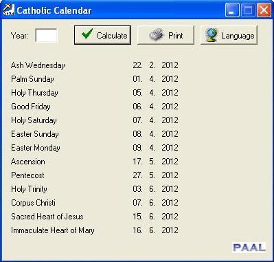Select the Ash Wednesday row label
The width and height of the screenshot is (274, 262).
point(38,65)
